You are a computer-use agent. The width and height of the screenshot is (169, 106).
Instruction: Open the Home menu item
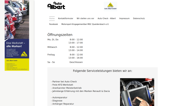pos(52,18)
